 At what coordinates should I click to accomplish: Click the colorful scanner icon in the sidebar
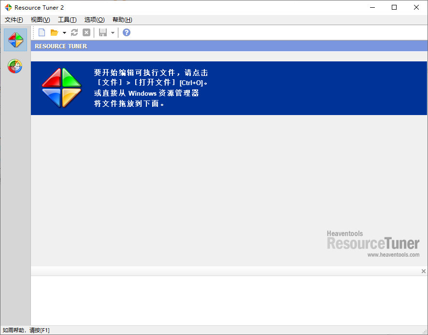point(15,67)
